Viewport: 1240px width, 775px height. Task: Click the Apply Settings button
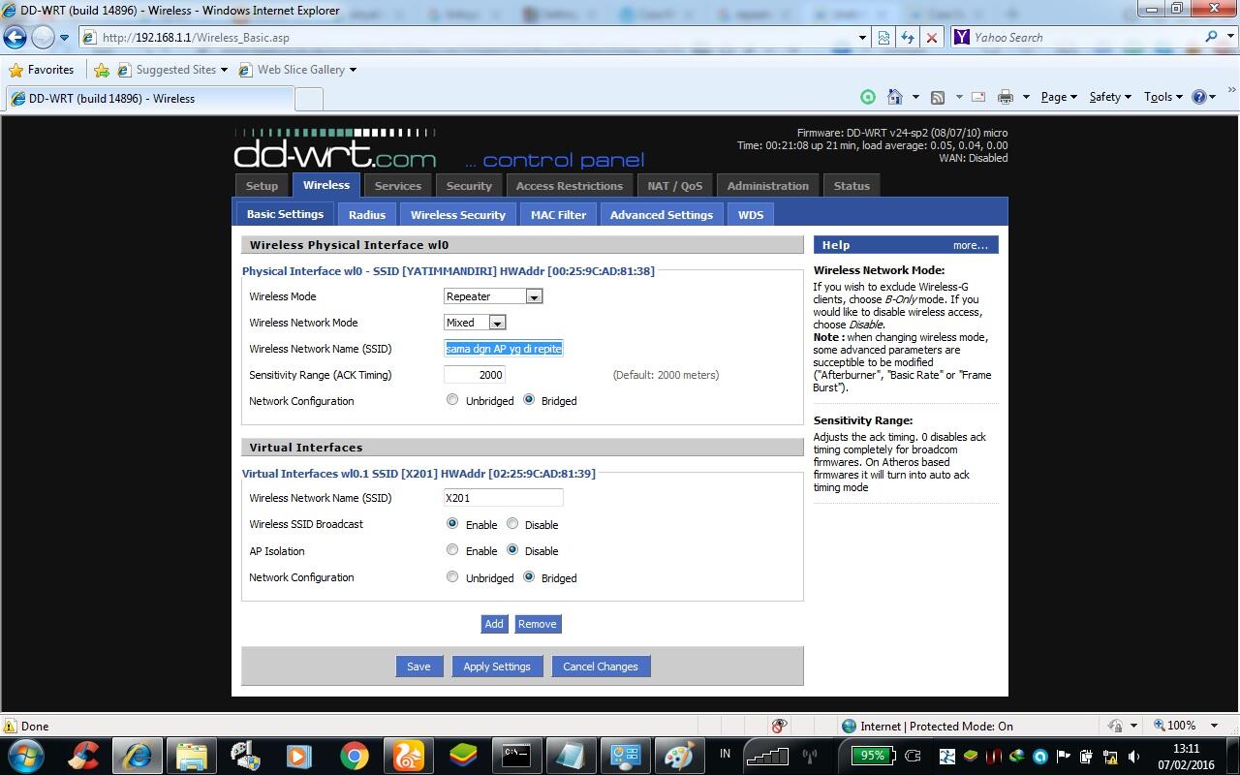tap(496, 666)
